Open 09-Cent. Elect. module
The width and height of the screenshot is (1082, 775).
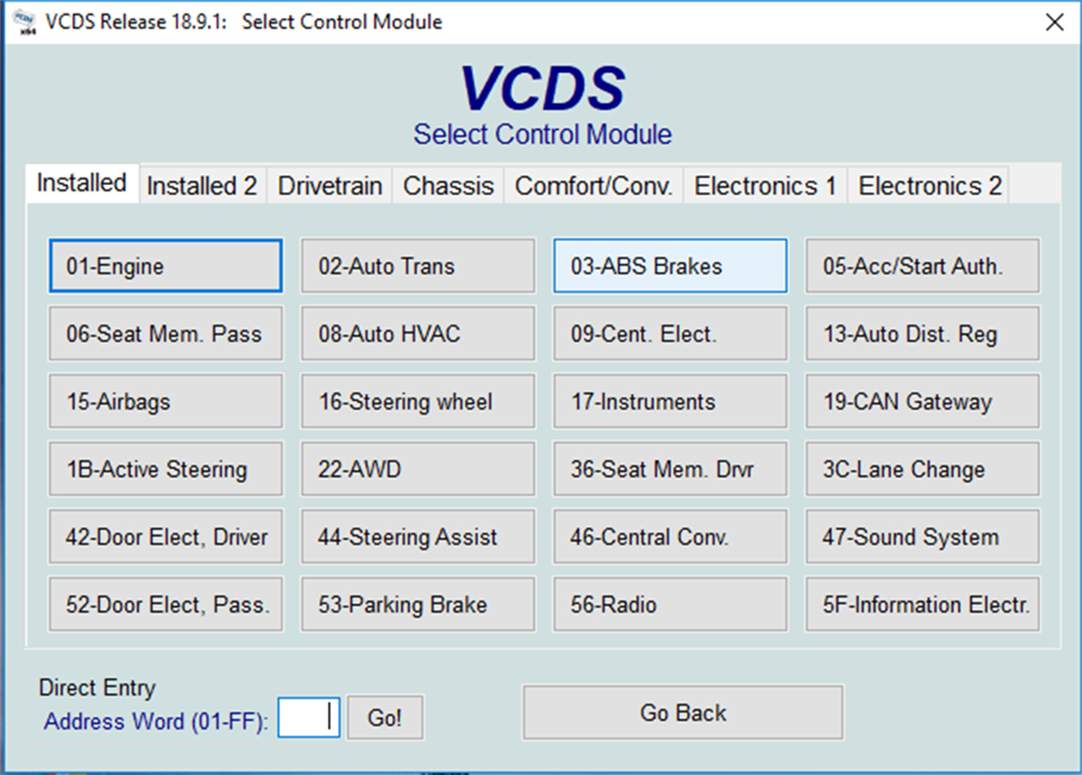tap(671, 333)
